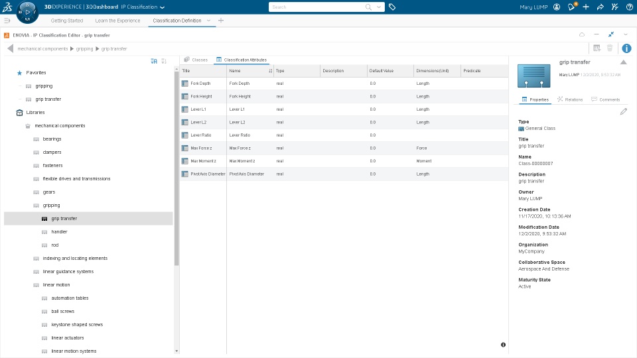The image size is (637, 358).
Task: Click the tag icon beside search
Action: (x=392, y=7)
